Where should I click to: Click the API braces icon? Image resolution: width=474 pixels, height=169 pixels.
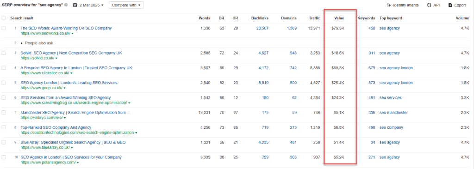(429, 5)
